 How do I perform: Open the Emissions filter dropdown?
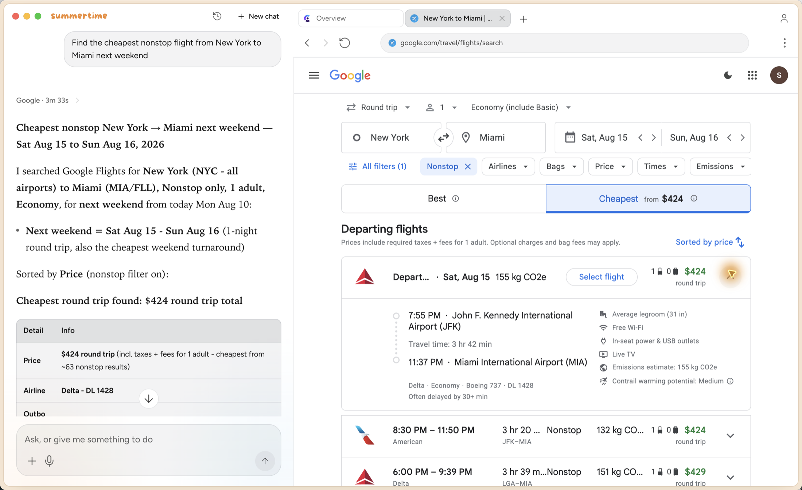720,167
